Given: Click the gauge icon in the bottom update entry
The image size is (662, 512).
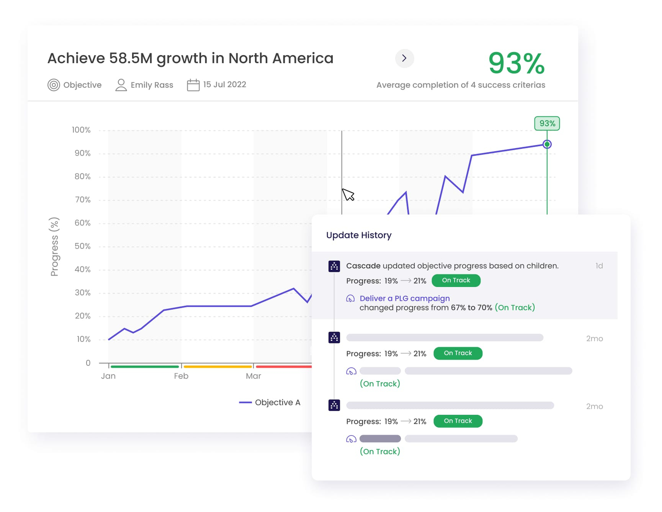Looking at the screenshot, I should [x=351, y=439].
